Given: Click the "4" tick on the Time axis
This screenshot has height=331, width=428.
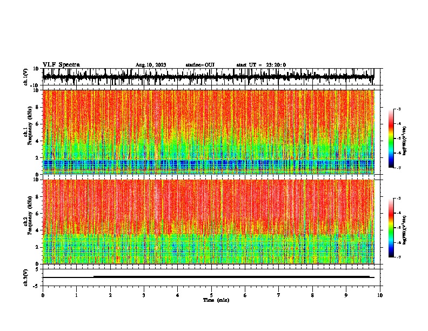Looking at the screenshot, I should pos(178,295).
